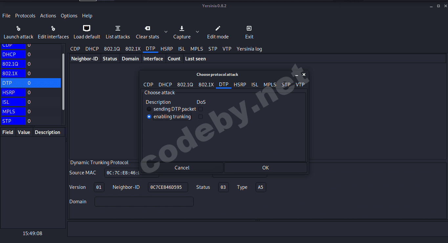Viewport: 448px width, 243px height.
Task: Open the List attacks toolbar icon
Action: pos(117,32)
